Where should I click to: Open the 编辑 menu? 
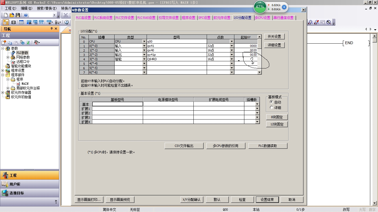click(x=26, y=8)
